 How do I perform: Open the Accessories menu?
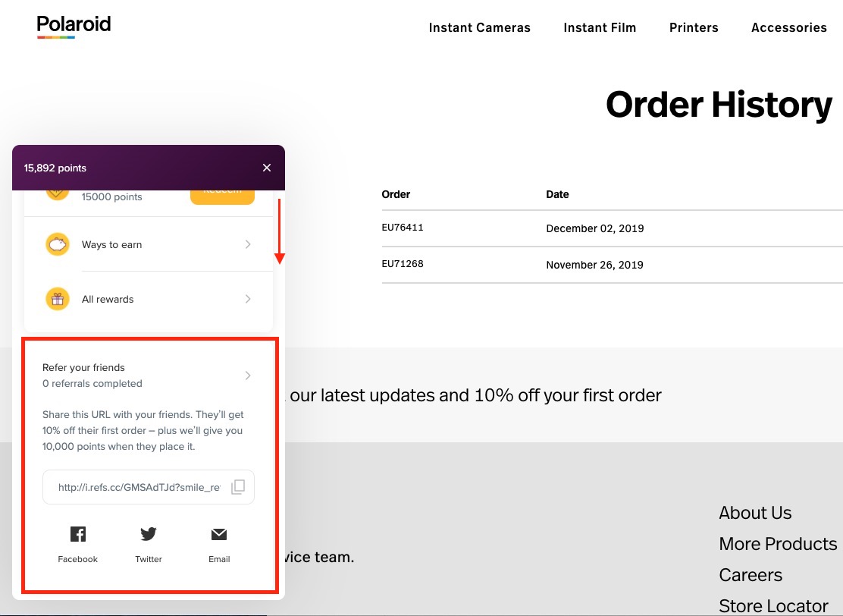click(x=788, y=28)
